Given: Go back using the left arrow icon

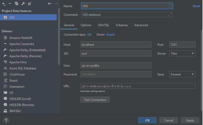Looking at the screenshot, I should pos(50,4).
